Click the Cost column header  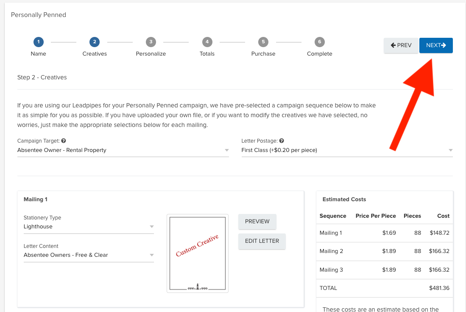coord(443,216)
